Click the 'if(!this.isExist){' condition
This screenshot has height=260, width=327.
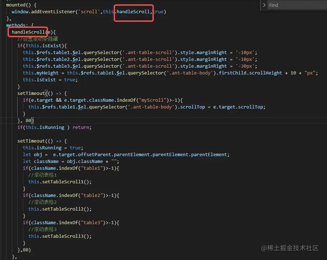point(42,45)
